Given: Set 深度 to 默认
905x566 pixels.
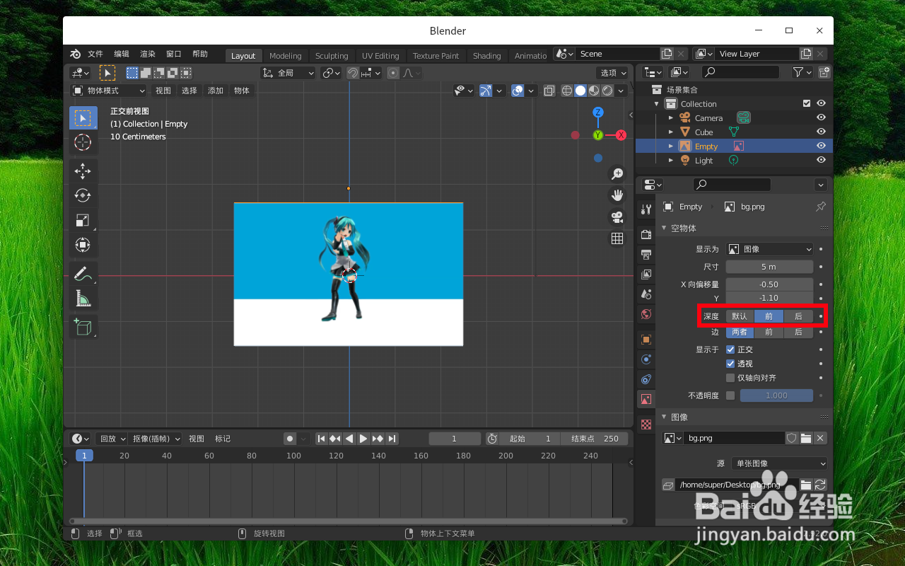Looking at the screenshot, I should (740, 316).
